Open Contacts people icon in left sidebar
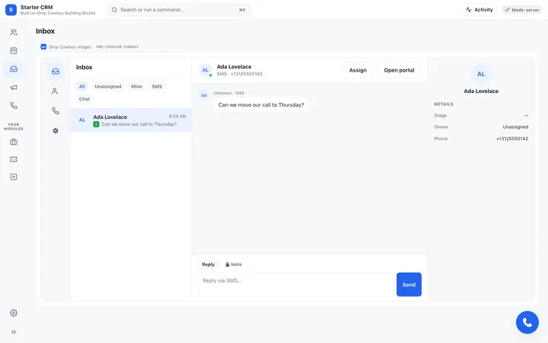 click(x=14, y=32)
